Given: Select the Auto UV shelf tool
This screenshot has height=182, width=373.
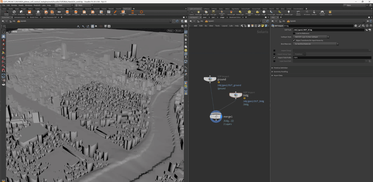Looking at the screenshot, I should click(x=14, y=12).
